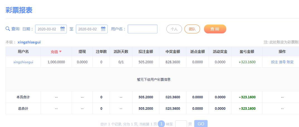The width and height of the screenshot is (299, 127).
Task: Focus the 用户名 input field
Action: tap(142, 29)
